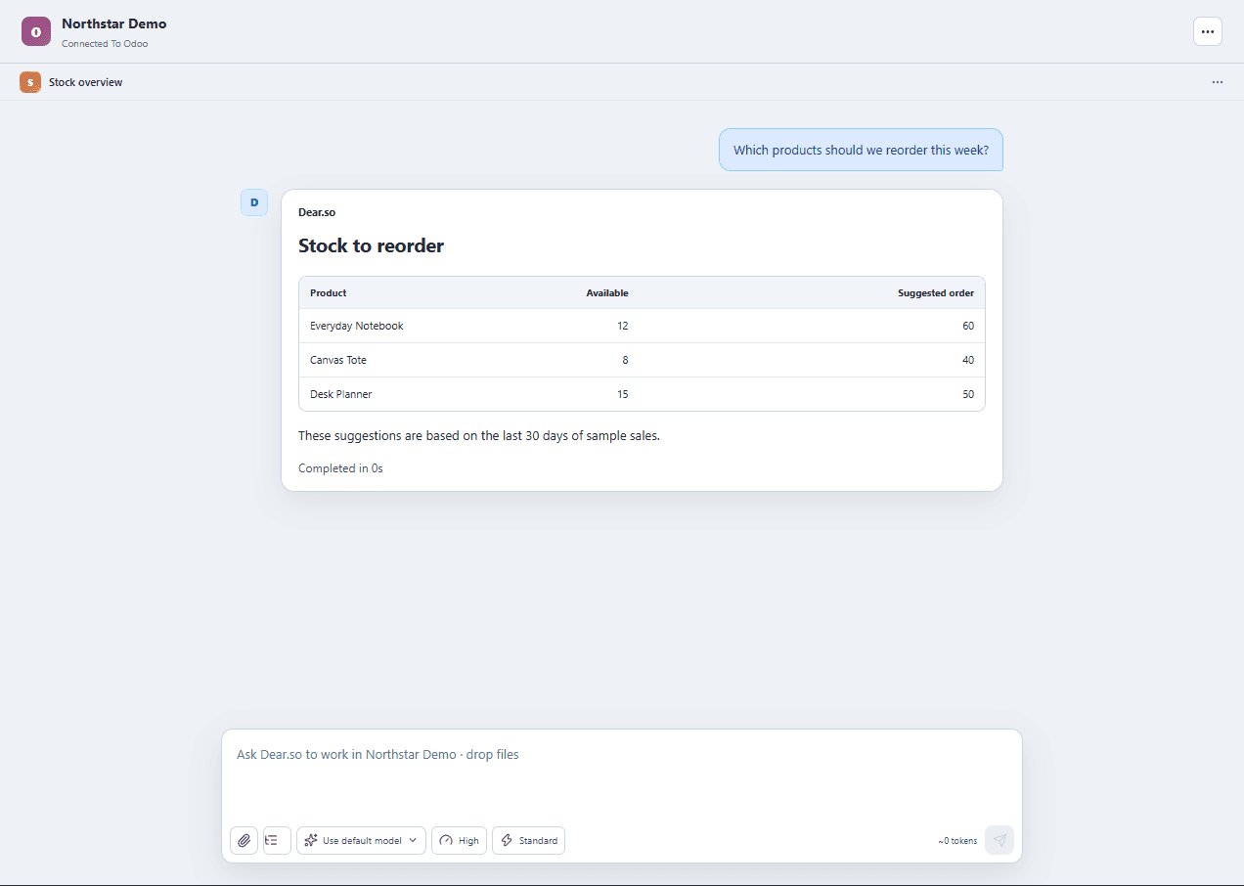Viewport: 1244px width, 886px height.
Task: Click the attach file paperclip icon
Action: click(x=244, y=840)
